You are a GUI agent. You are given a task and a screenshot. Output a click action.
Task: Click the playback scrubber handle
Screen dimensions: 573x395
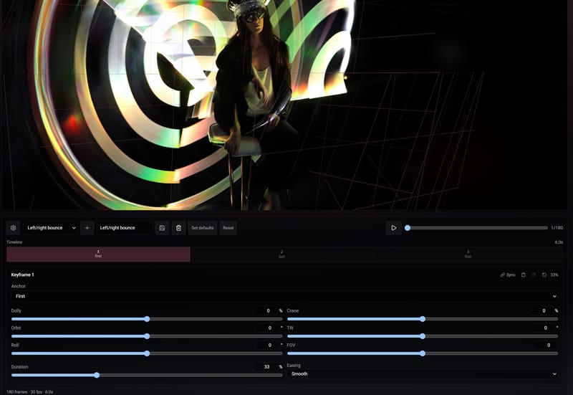[x=408, y=228]
